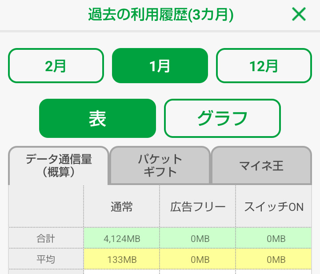Viewport: 320px width, 274px height.
Task: Select the 12月 month button
Action: click(264, 66)
